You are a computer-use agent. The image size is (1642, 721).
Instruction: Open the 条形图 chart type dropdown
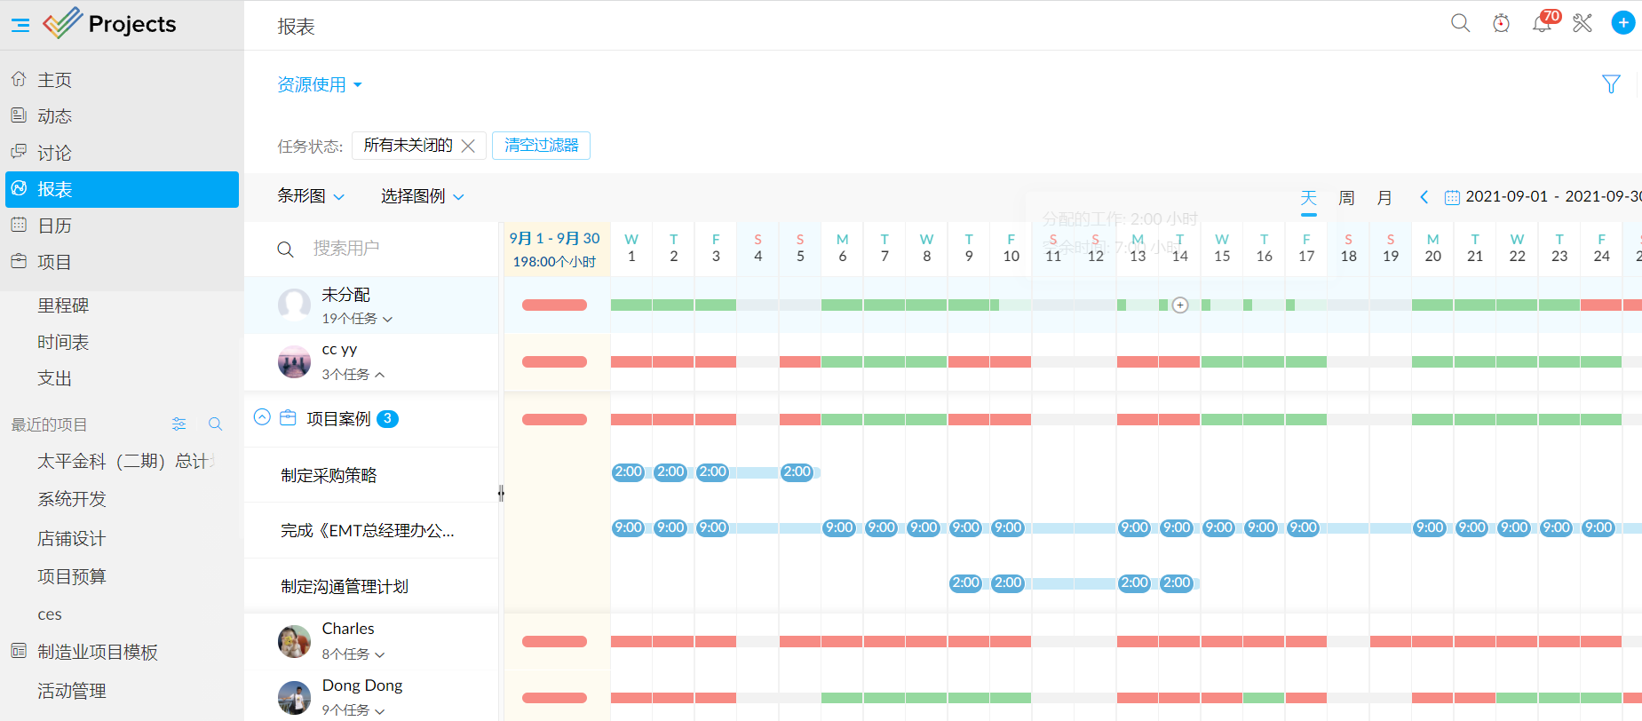pyautogui.click(x=311, y=196)
